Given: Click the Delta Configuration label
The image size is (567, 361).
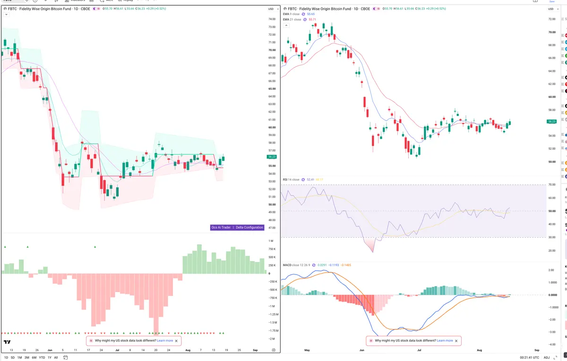Looking at the screenshot, I should coord(249,227).
